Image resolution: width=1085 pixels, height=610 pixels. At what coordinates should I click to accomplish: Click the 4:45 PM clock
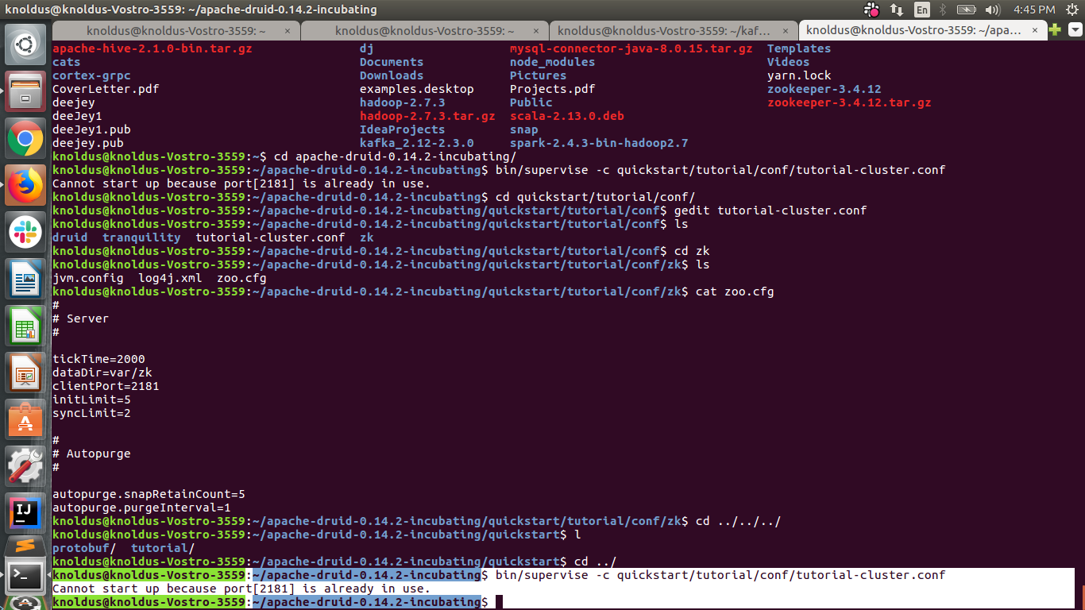(1035, 10)
